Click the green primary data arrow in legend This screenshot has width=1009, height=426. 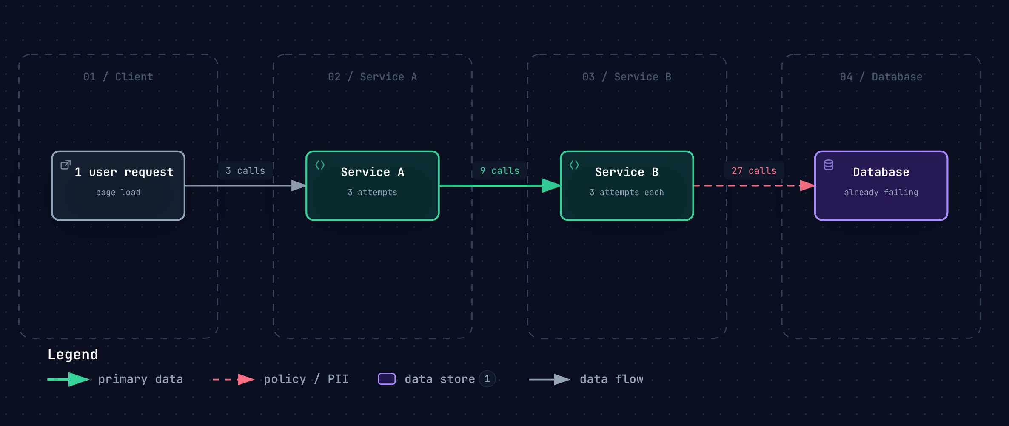(x=68, y=379)
